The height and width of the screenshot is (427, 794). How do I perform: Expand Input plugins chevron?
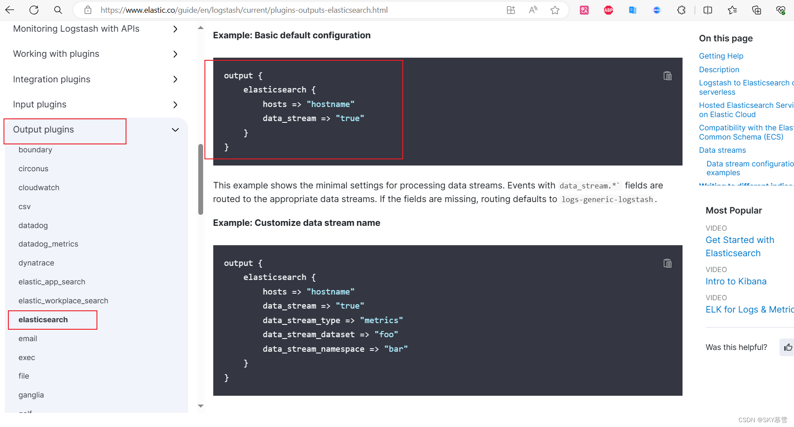175,105
